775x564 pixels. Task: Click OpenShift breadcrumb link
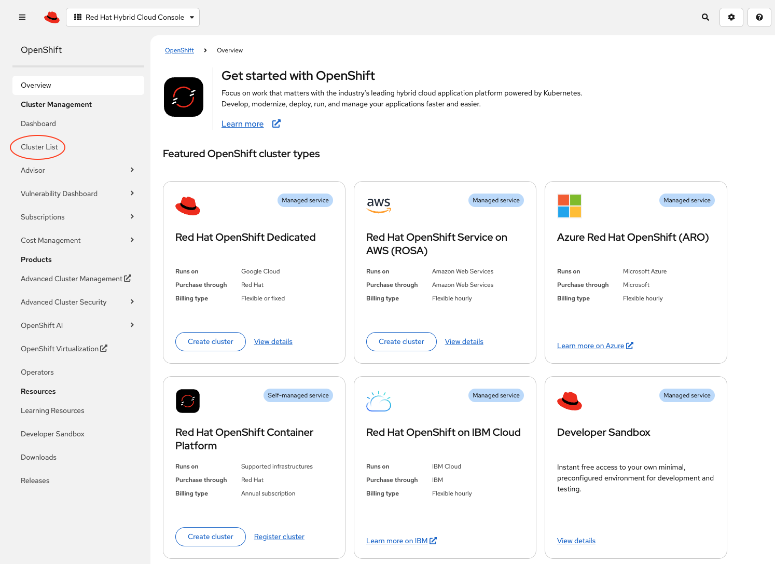coord(179,50)
